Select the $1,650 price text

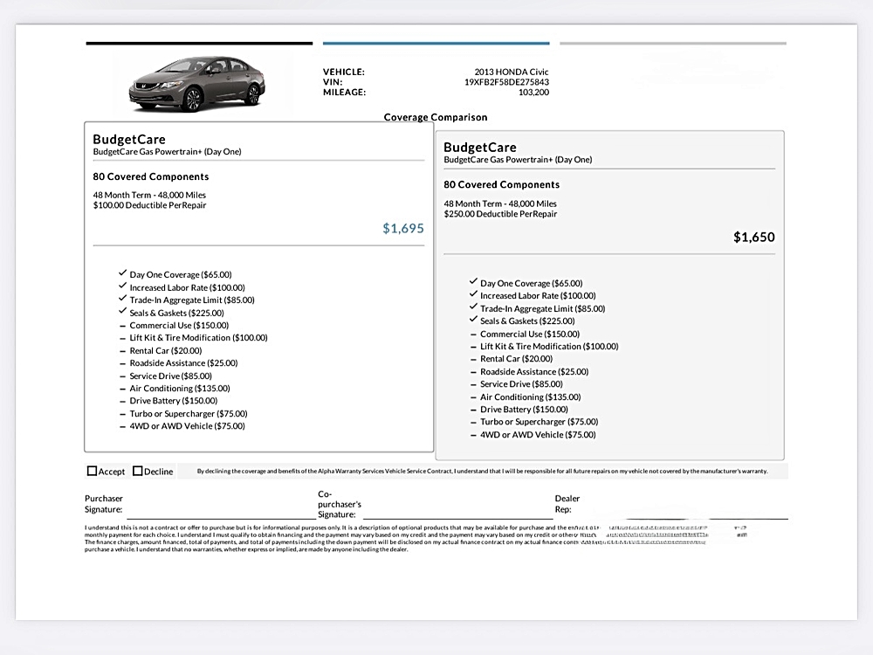pyautogui.click(x=754, y=238)
